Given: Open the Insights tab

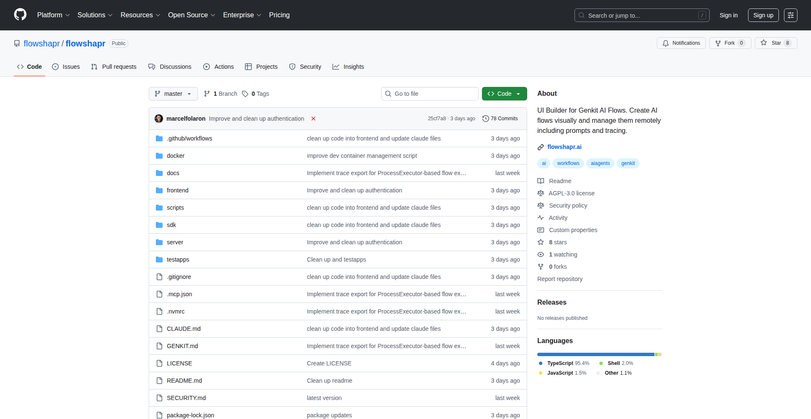Looking at the screenshot, I should point(348,67).
